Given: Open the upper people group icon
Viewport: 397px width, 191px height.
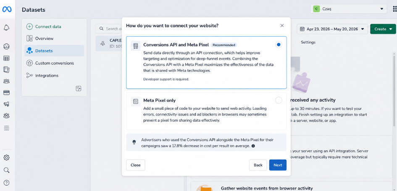Looking at the screenshot, I should pyautogui.click(x=7, y=81).
